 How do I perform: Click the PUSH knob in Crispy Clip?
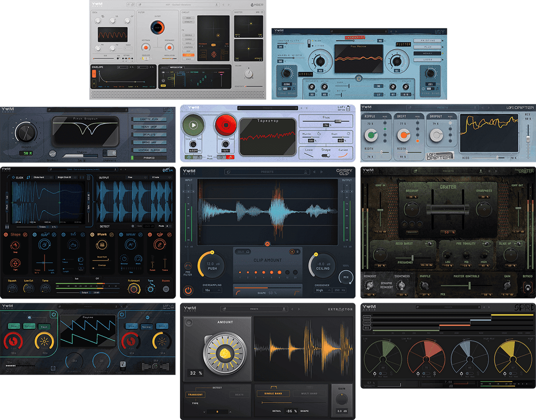tap(213, 266)
